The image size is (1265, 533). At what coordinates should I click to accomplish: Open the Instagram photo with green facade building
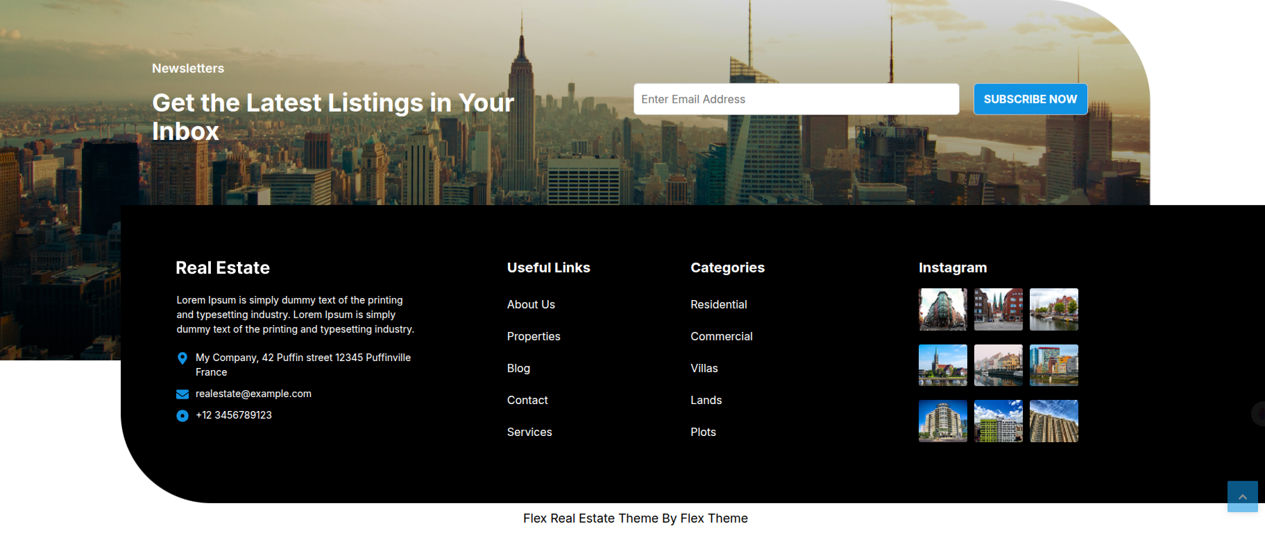(x=998, y=421)
